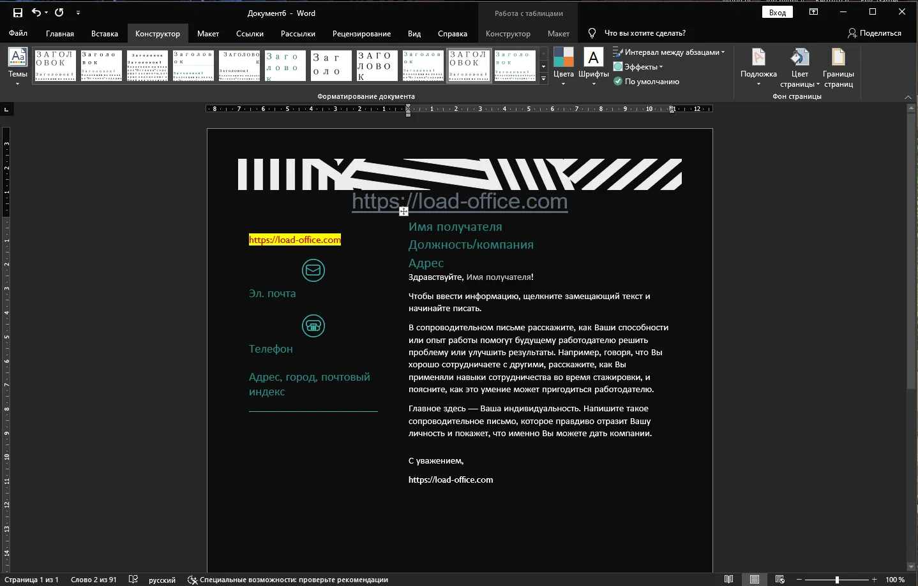Open the Fonts (Шрифты) icon
This screenshot has height=586, width=918.
(594, 58)
